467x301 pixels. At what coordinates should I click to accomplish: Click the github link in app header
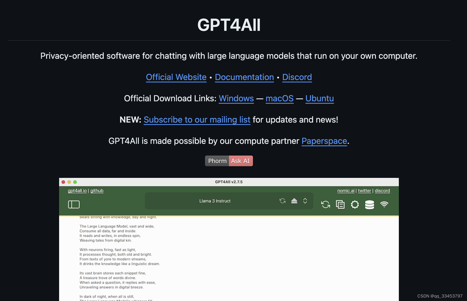coord(97,191)
